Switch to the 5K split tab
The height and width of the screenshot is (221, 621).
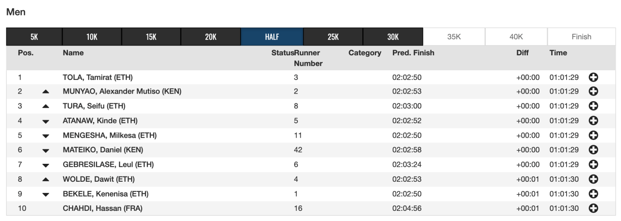(x=34, y=37)
